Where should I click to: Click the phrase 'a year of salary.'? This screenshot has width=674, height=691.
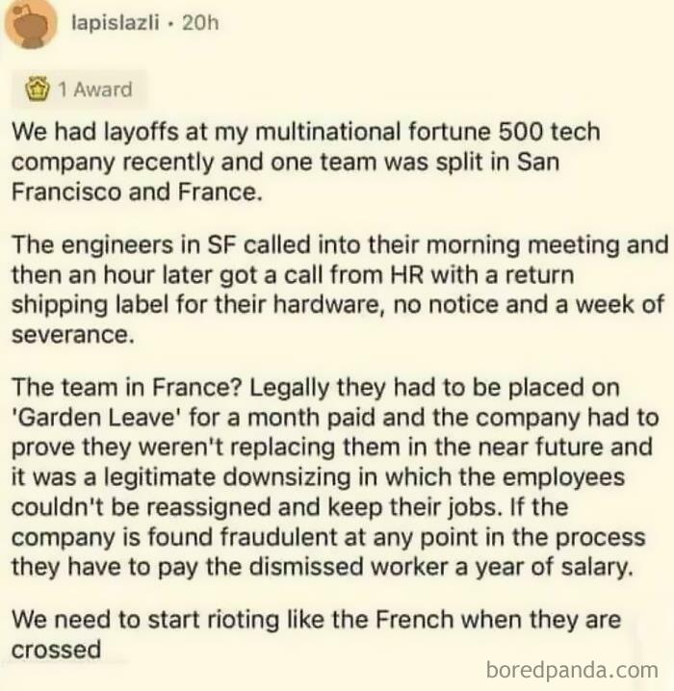click(x=544, y=568)
